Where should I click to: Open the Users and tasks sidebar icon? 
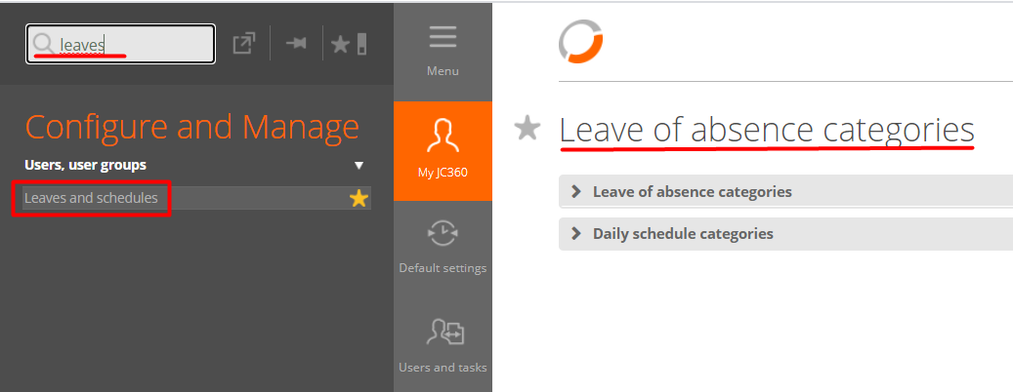click(443, 333)
